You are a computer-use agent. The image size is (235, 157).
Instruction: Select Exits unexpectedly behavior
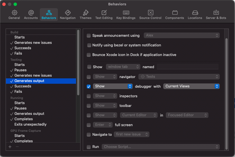point(41,124)
